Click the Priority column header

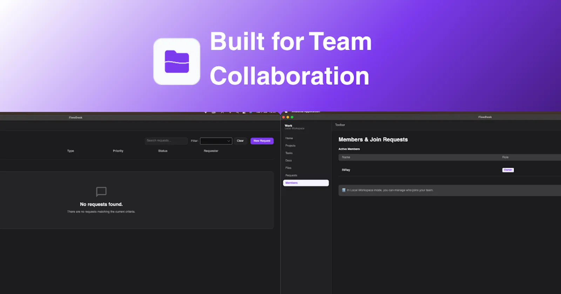point(118,151)
